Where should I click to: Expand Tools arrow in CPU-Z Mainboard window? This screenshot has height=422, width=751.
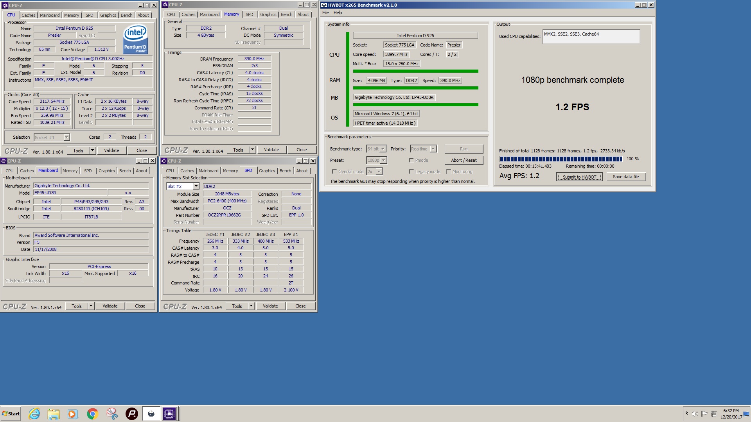coord(91,306)
